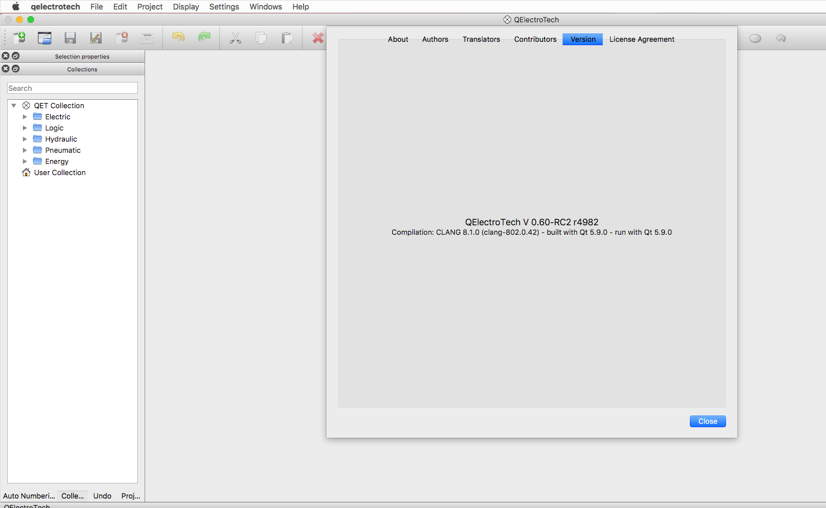Viewport: 826px width, 508px height.
Task: Float the Collections panel
Action: (x=16, y=69)
